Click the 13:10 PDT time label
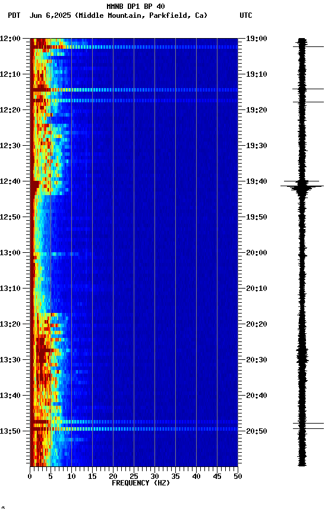Screen dimensions: 328x514 click(10, 289)
